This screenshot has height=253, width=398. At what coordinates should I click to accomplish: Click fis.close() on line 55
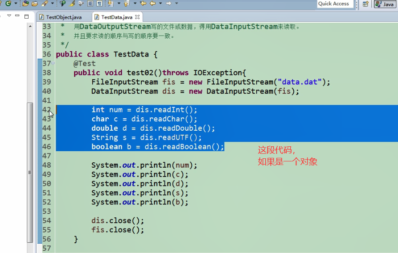115,230
